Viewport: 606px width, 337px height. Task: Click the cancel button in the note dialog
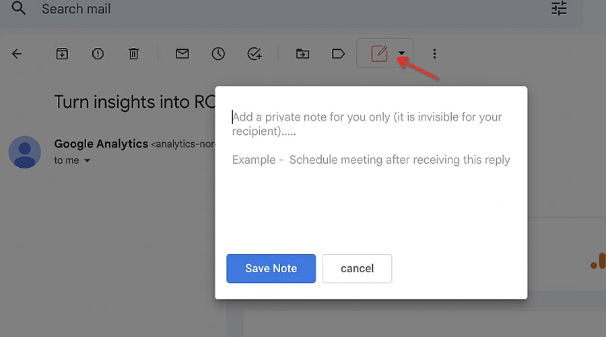357,268
